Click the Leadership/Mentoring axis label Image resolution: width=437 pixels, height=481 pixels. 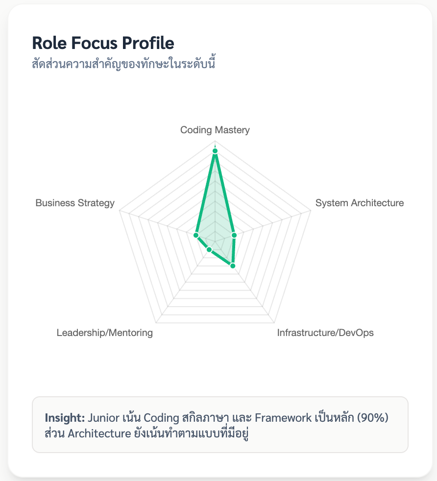point(105,333)
